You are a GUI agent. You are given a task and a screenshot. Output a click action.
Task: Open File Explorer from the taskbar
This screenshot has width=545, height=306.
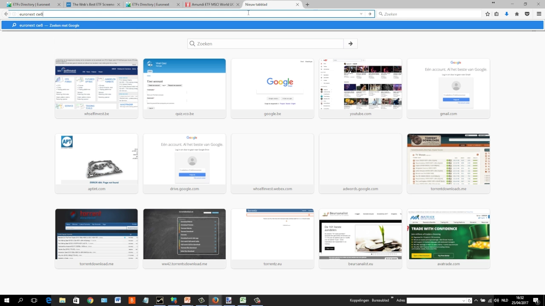tap(62, 300)
